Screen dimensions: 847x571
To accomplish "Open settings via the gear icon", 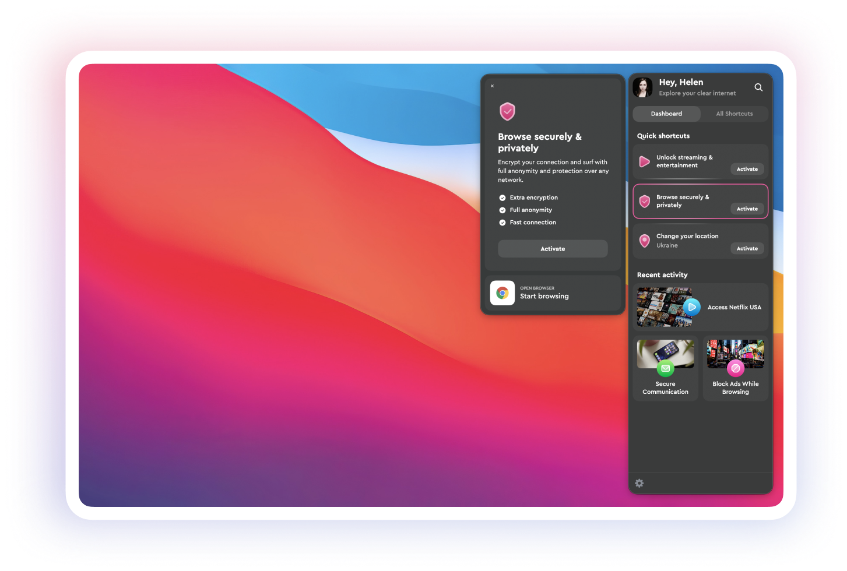I will point(639,483).
